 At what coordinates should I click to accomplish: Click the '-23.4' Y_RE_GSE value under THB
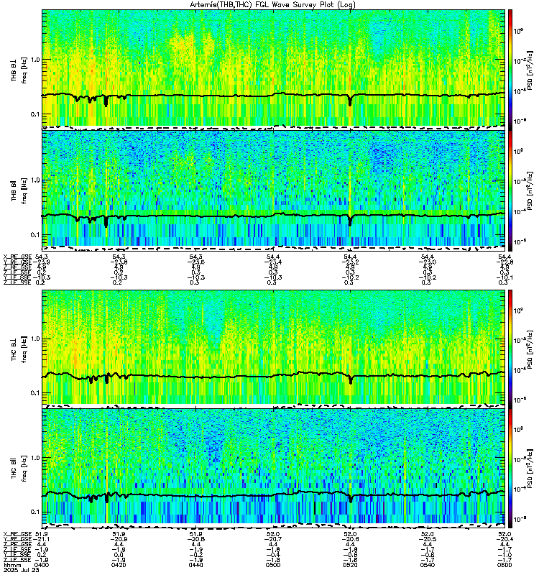tap(273, 262)
